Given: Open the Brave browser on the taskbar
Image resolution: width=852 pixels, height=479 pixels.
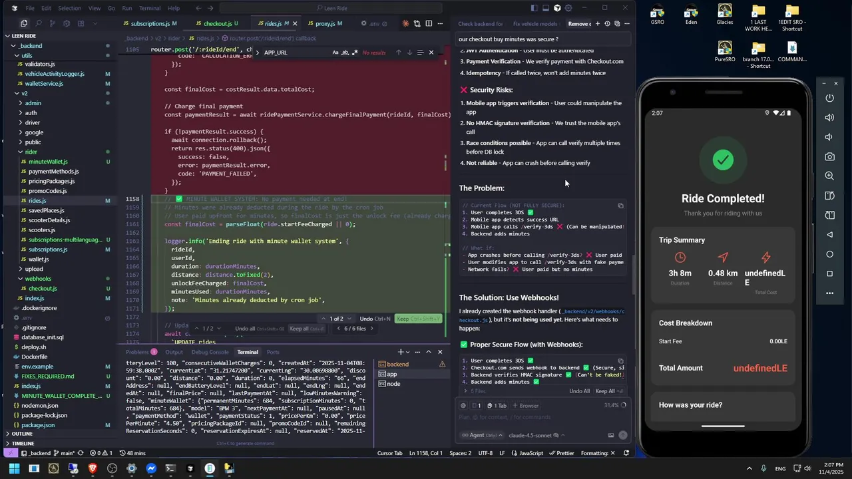Looking at the screenshot, I should point(93,468).
